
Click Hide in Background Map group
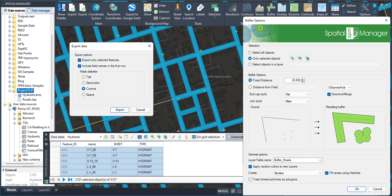(x=160, y=6)
